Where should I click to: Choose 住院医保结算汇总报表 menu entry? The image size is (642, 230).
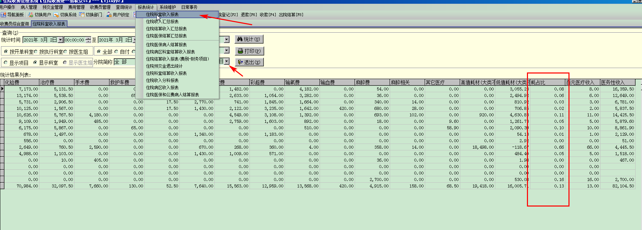click(x=177, y=36)
